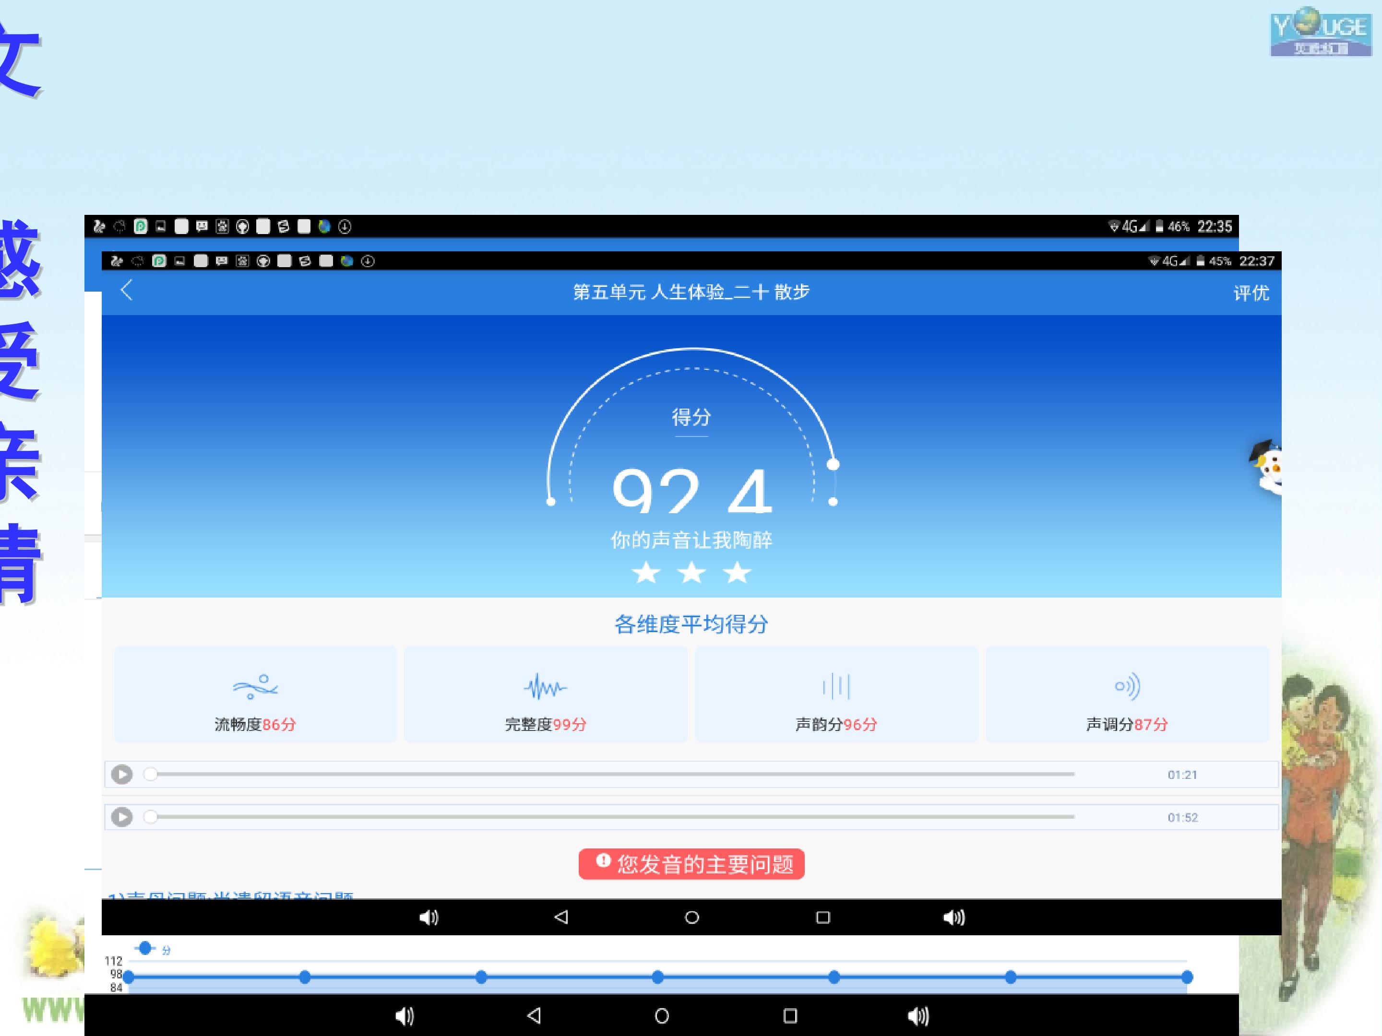Tap recent apps square in back window navbar
Screen dimensions: 1382x1036
click(x=790, y=1016)
